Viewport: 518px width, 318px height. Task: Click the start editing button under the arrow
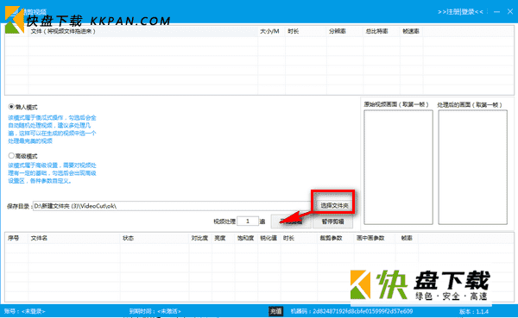pyautogui.click(x=291, y=221)
